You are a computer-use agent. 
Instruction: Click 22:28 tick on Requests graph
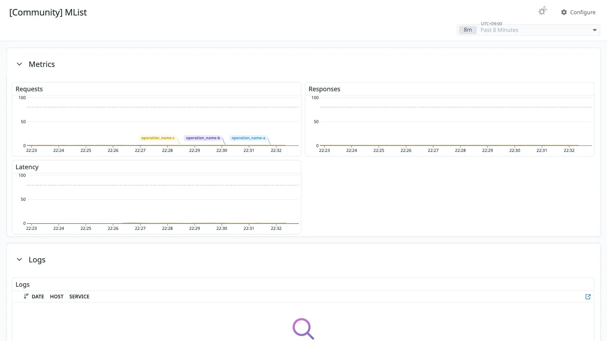click(167, 150)
